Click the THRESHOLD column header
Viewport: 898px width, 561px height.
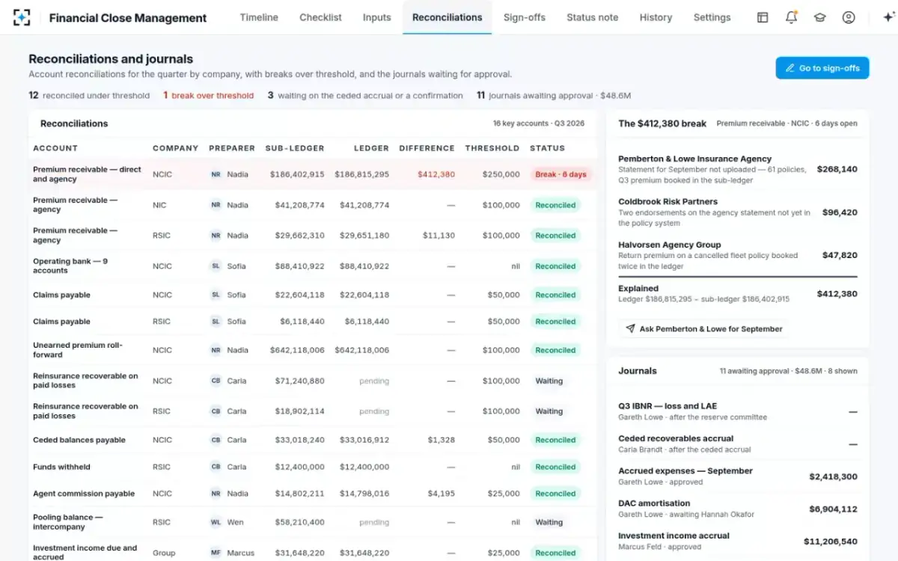(x=492, y=148)
